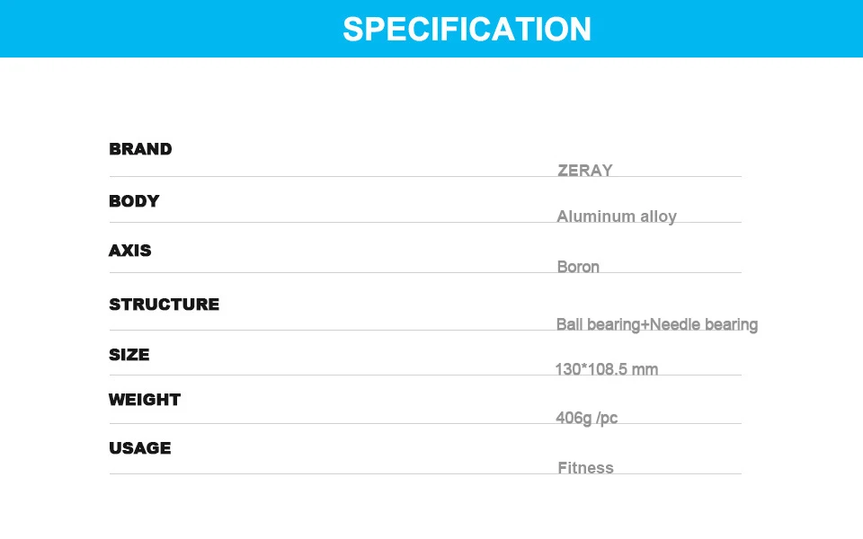Click the Fitness usage value
This screenshot has width=863, height=539.
coord(585,468)
